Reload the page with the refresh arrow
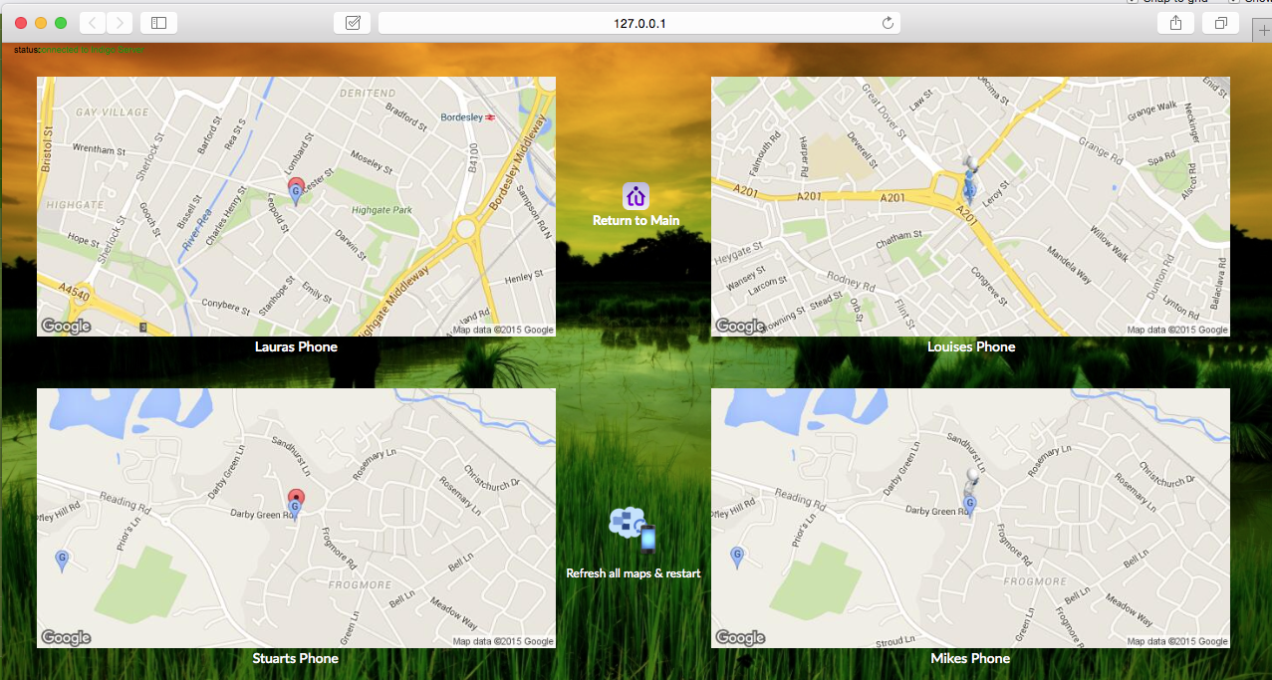The image size is (1272, 680). pos(888,22)
